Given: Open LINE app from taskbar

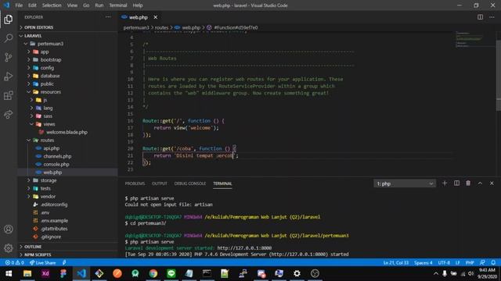Looking at the screenshot, I should tap(171, 273).
